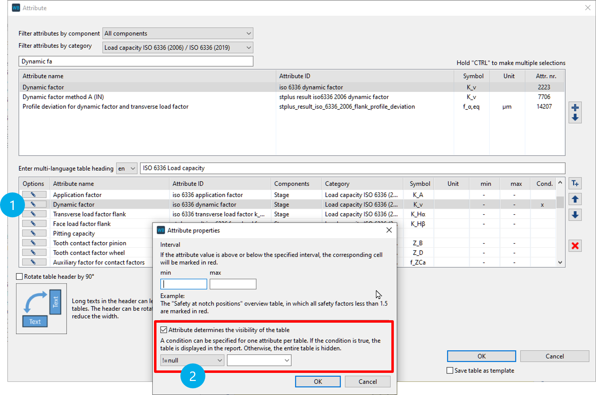Viewport: 596px width, 395px height.
Task: Open the Filter attributes by component dropdown
Action: click(x=178, y=33)
